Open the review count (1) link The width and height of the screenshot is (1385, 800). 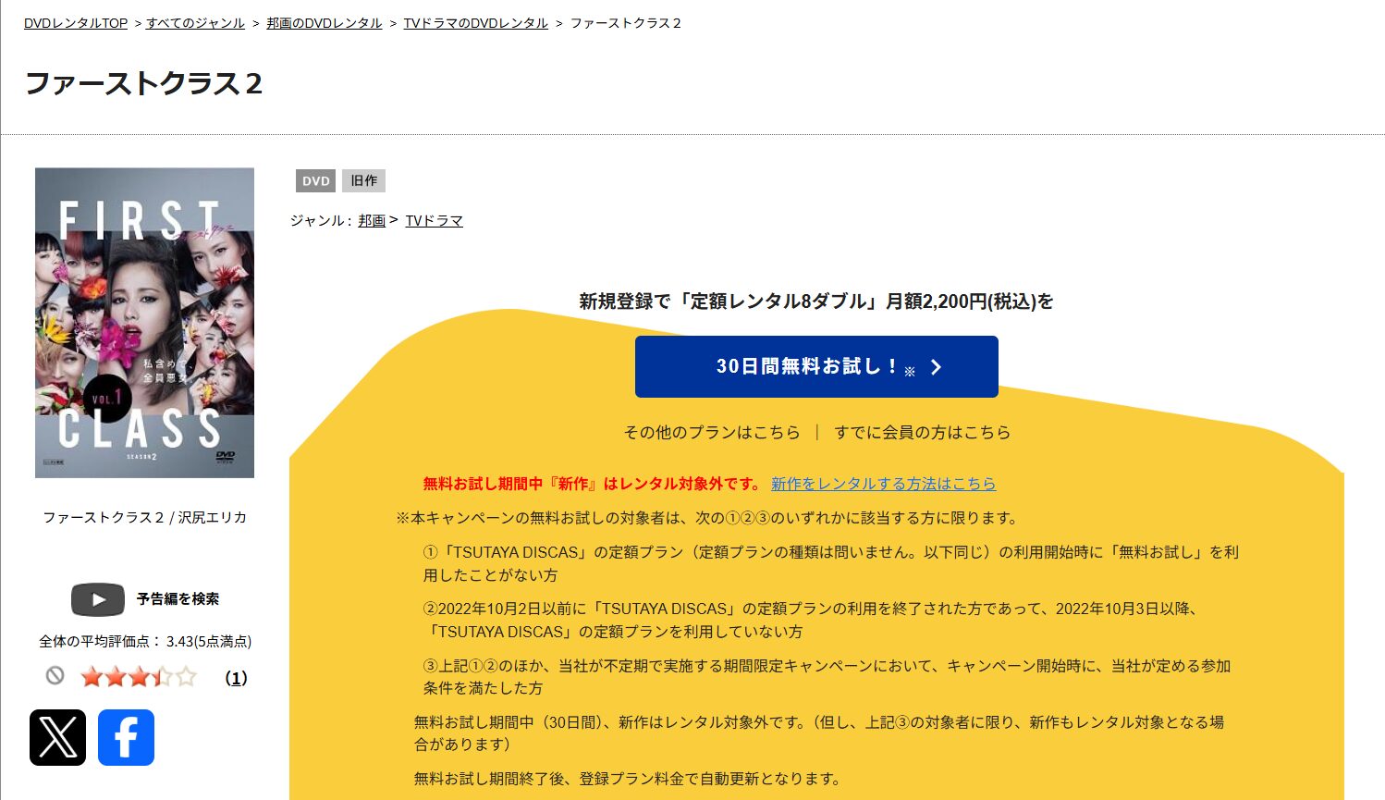236,678
